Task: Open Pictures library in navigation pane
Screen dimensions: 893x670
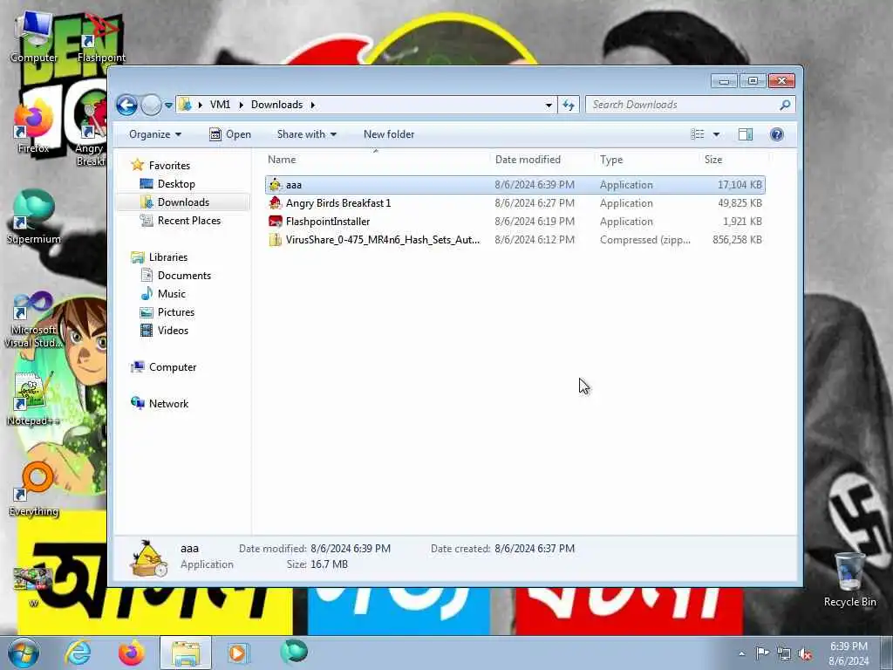Action: (175, 312)
